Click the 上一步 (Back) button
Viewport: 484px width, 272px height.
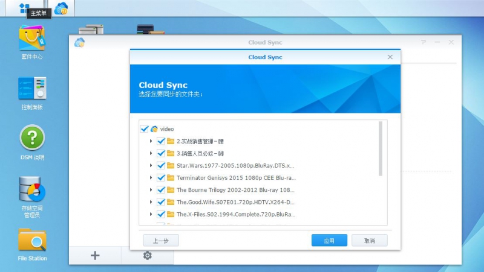click(x=161, y=241)
